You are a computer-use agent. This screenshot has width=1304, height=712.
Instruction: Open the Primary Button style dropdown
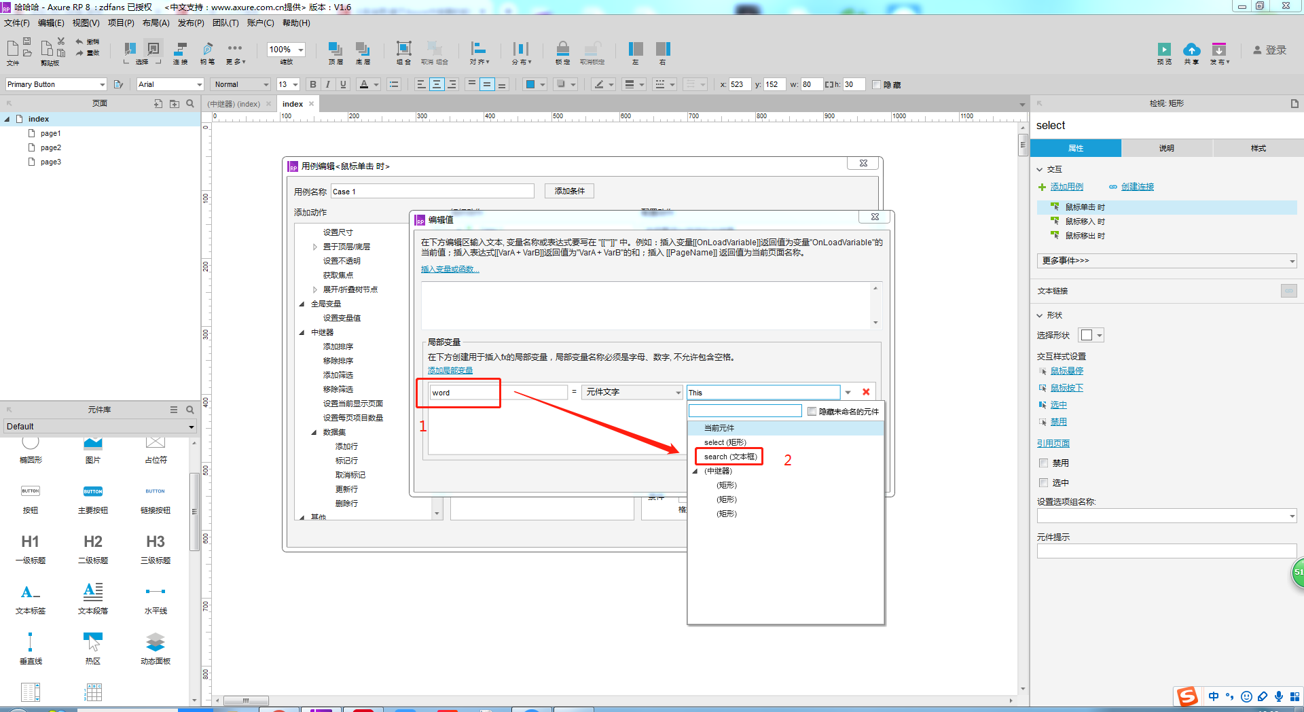(103, 84)
